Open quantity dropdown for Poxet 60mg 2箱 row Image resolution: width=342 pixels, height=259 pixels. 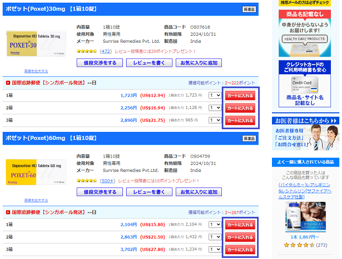click(215, 237)
